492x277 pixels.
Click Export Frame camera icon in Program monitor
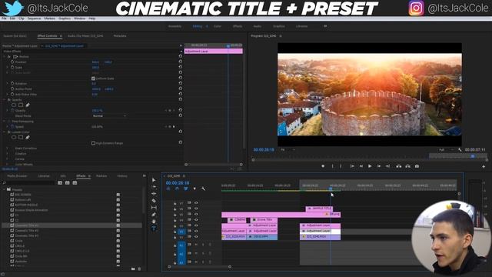[x=417, y=166]
